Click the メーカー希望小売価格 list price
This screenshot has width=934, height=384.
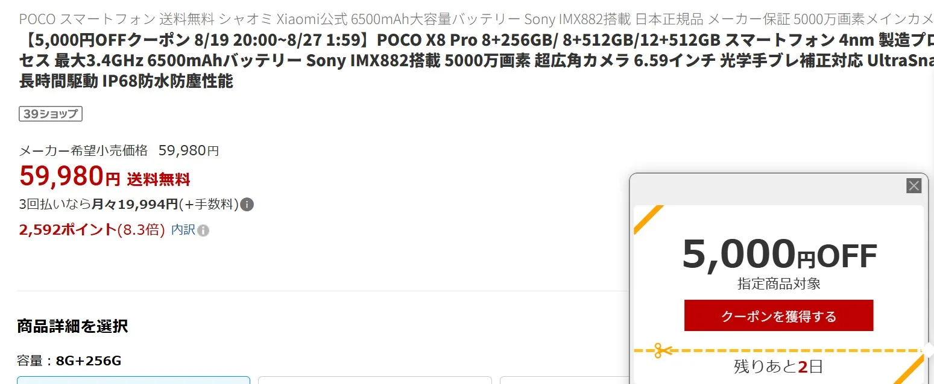[119, 150]
